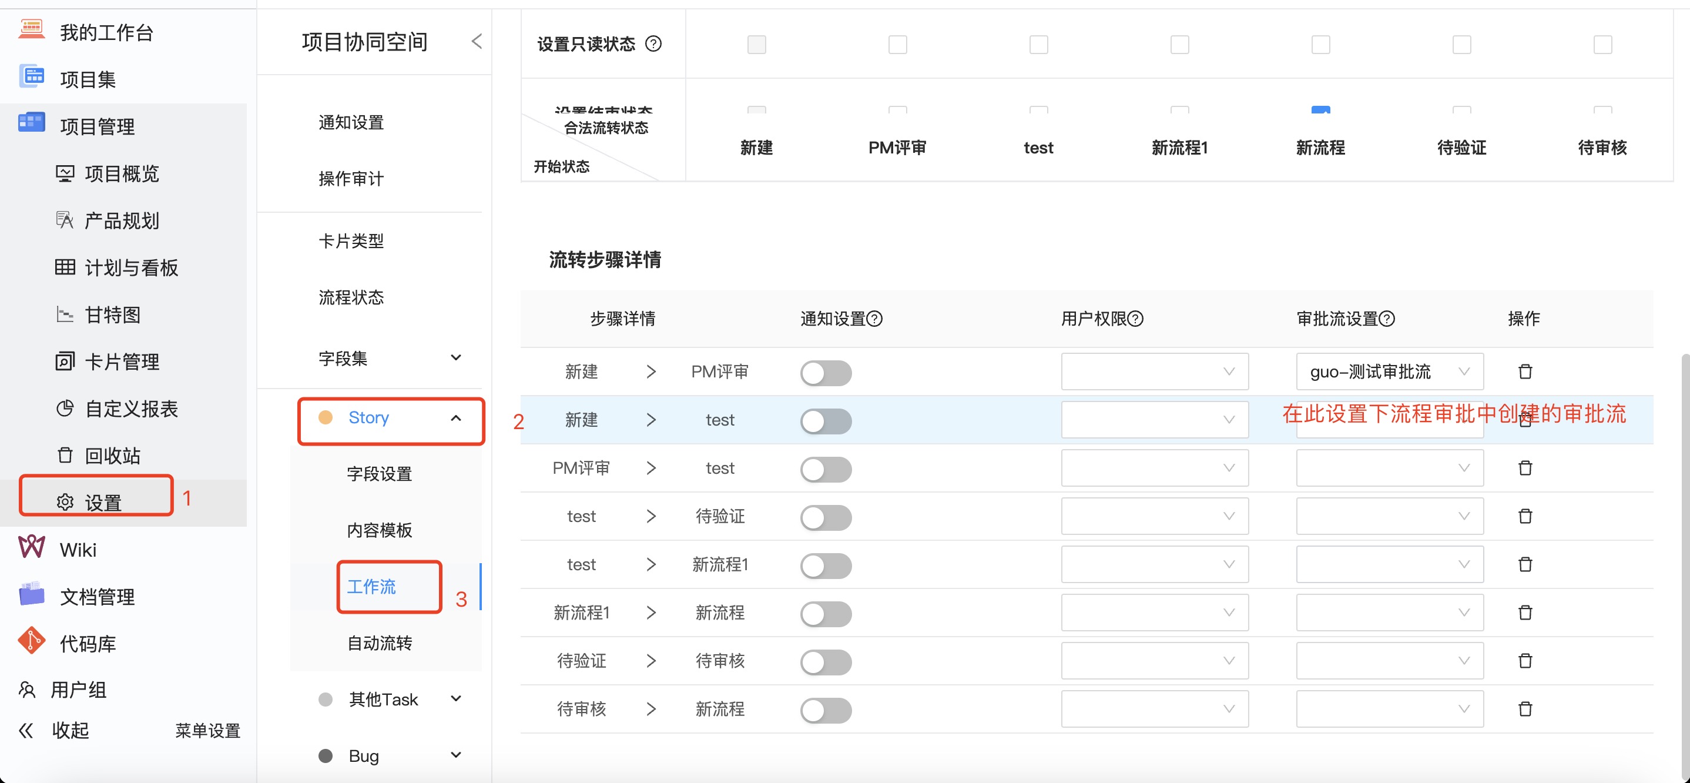Select the Bug type color dot

point(326,755)
